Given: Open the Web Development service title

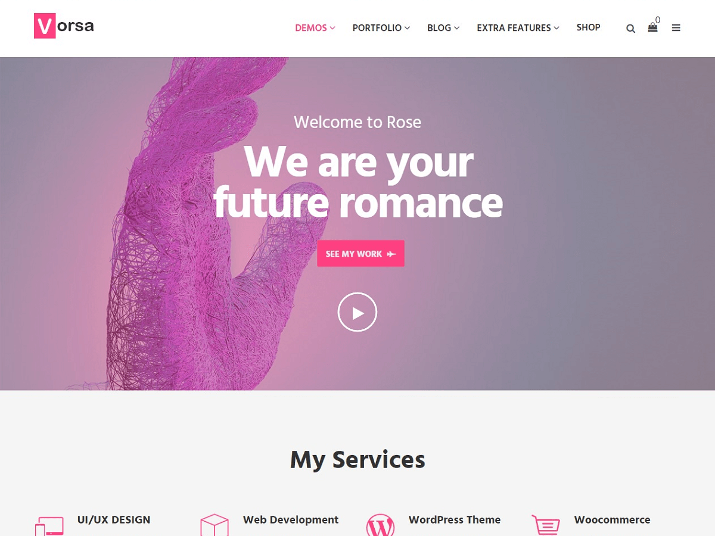Looking at the screenshot, I should click(x=291, y=520).
